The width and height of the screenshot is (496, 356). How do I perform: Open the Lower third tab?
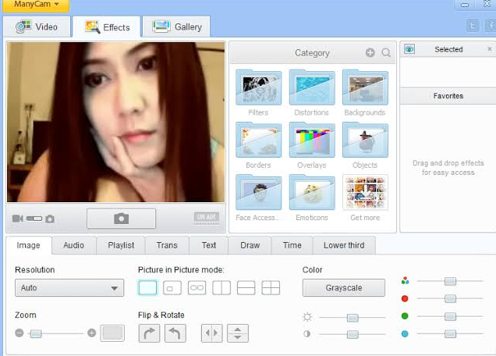point(344,245)
